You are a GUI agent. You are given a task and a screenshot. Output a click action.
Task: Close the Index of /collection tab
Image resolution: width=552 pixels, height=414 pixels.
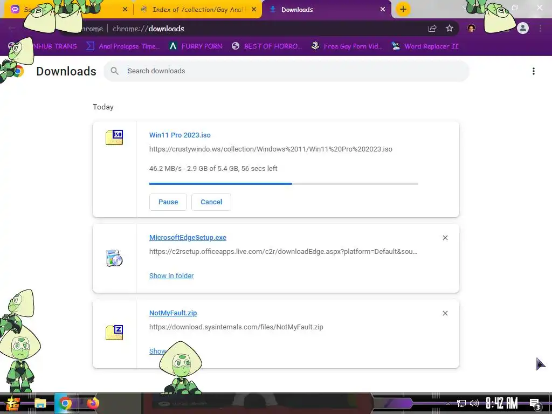[254, 10]
